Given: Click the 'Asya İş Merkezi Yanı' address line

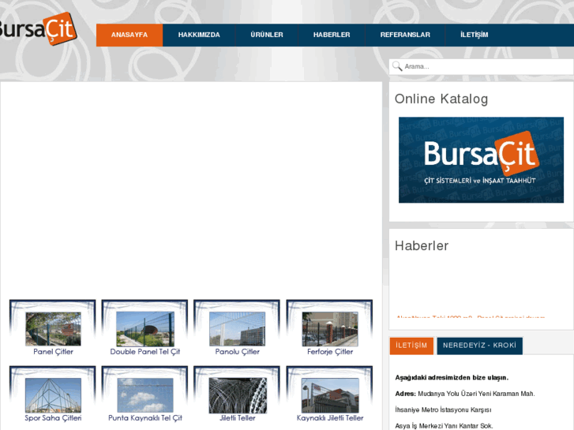Looking at the screenshot, I should 444,426.
